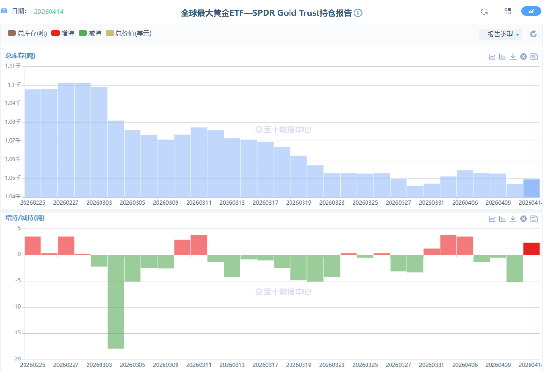Click the green 减持 color swatch

(x=83, y=33)
